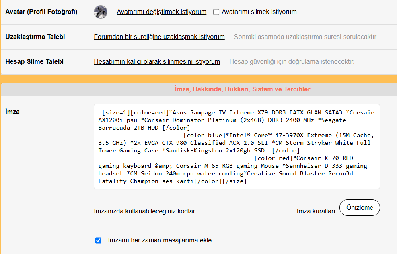
Task: Click 'Hesabımın kalıcı olarak silinmesini istiyorum' link
Action: (x=157, y=62)
